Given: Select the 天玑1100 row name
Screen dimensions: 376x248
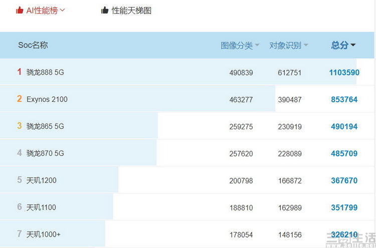Looking at the screenshot, I should pos(41,207).
